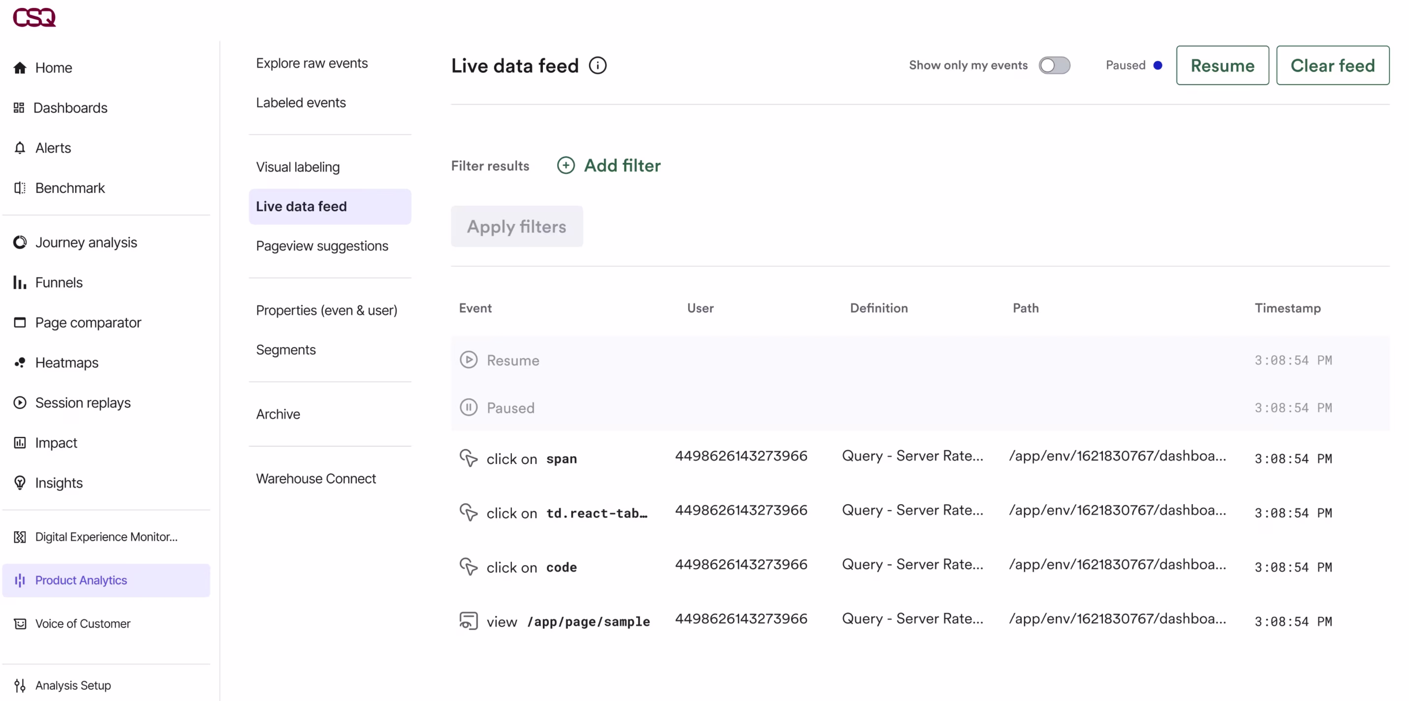Screen dimensions: 1409x701
Task: Open the Session replays section
Action: click(83, 403)
